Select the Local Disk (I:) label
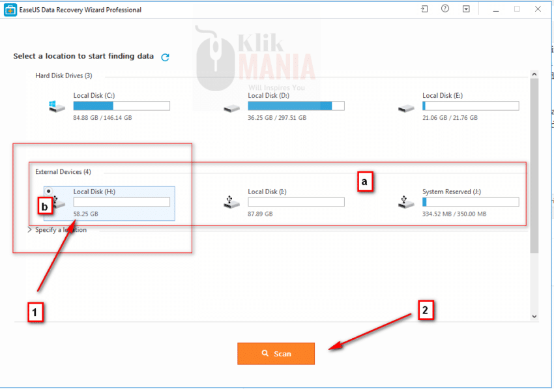Image resolution: width=554 pixels, height=389 pixels. coord(267,192)
